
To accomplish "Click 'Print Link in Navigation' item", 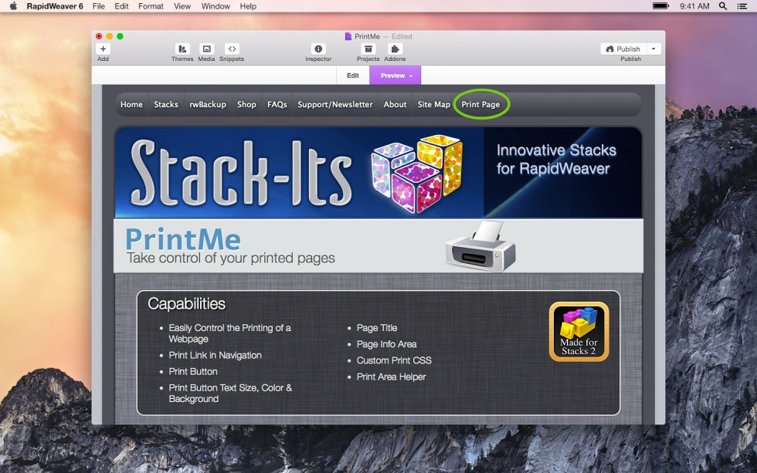I will point(216,356).
